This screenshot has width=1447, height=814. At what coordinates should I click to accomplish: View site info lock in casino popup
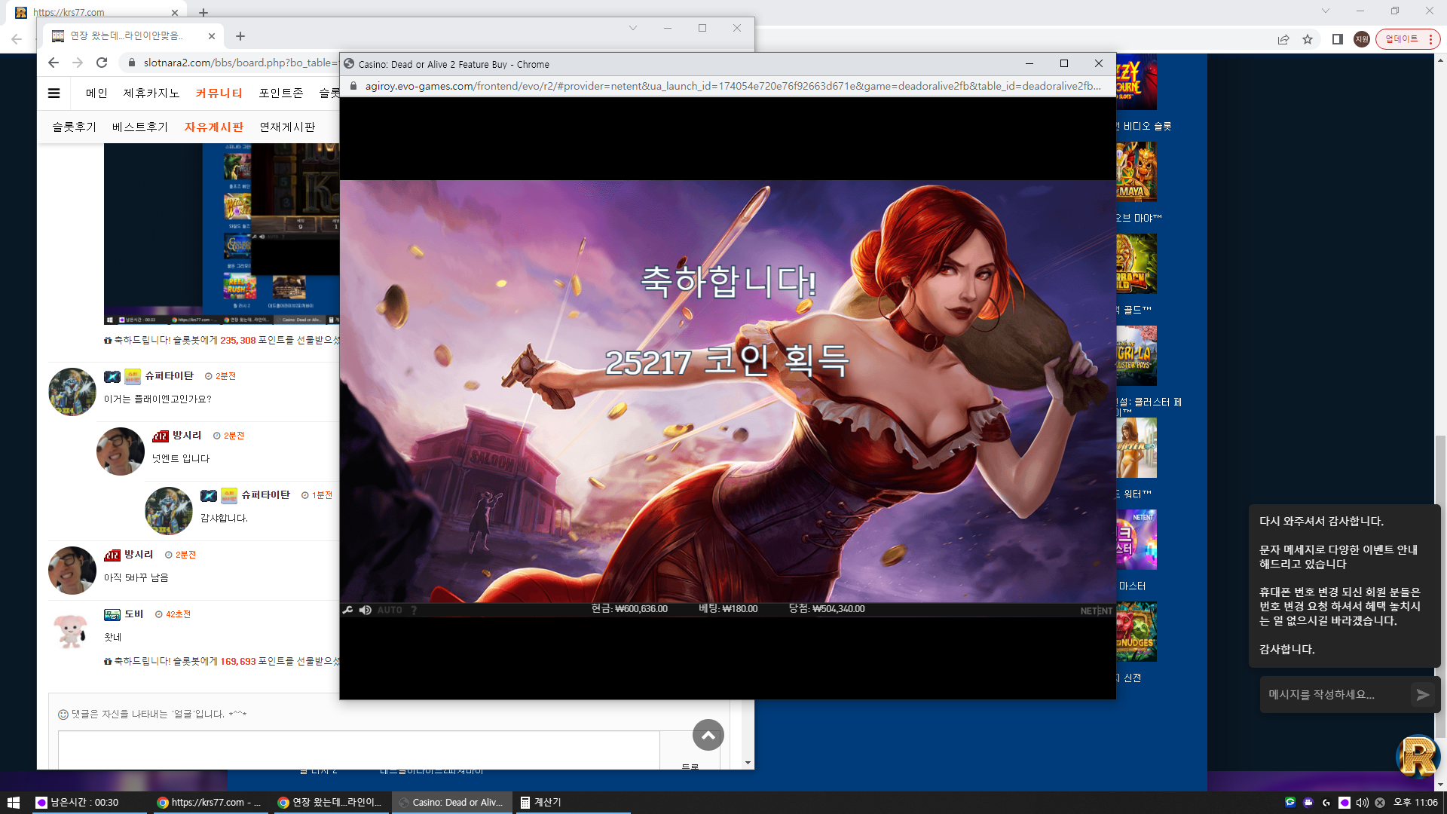point(352,86)
